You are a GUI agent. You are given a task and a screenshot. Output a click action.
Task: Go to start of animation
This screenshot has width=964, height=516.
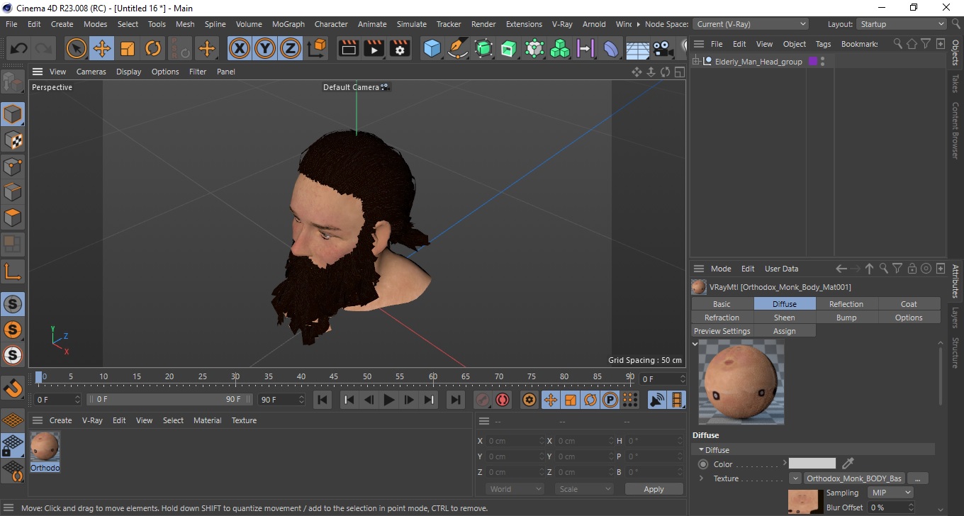click(x=323, y=400)
